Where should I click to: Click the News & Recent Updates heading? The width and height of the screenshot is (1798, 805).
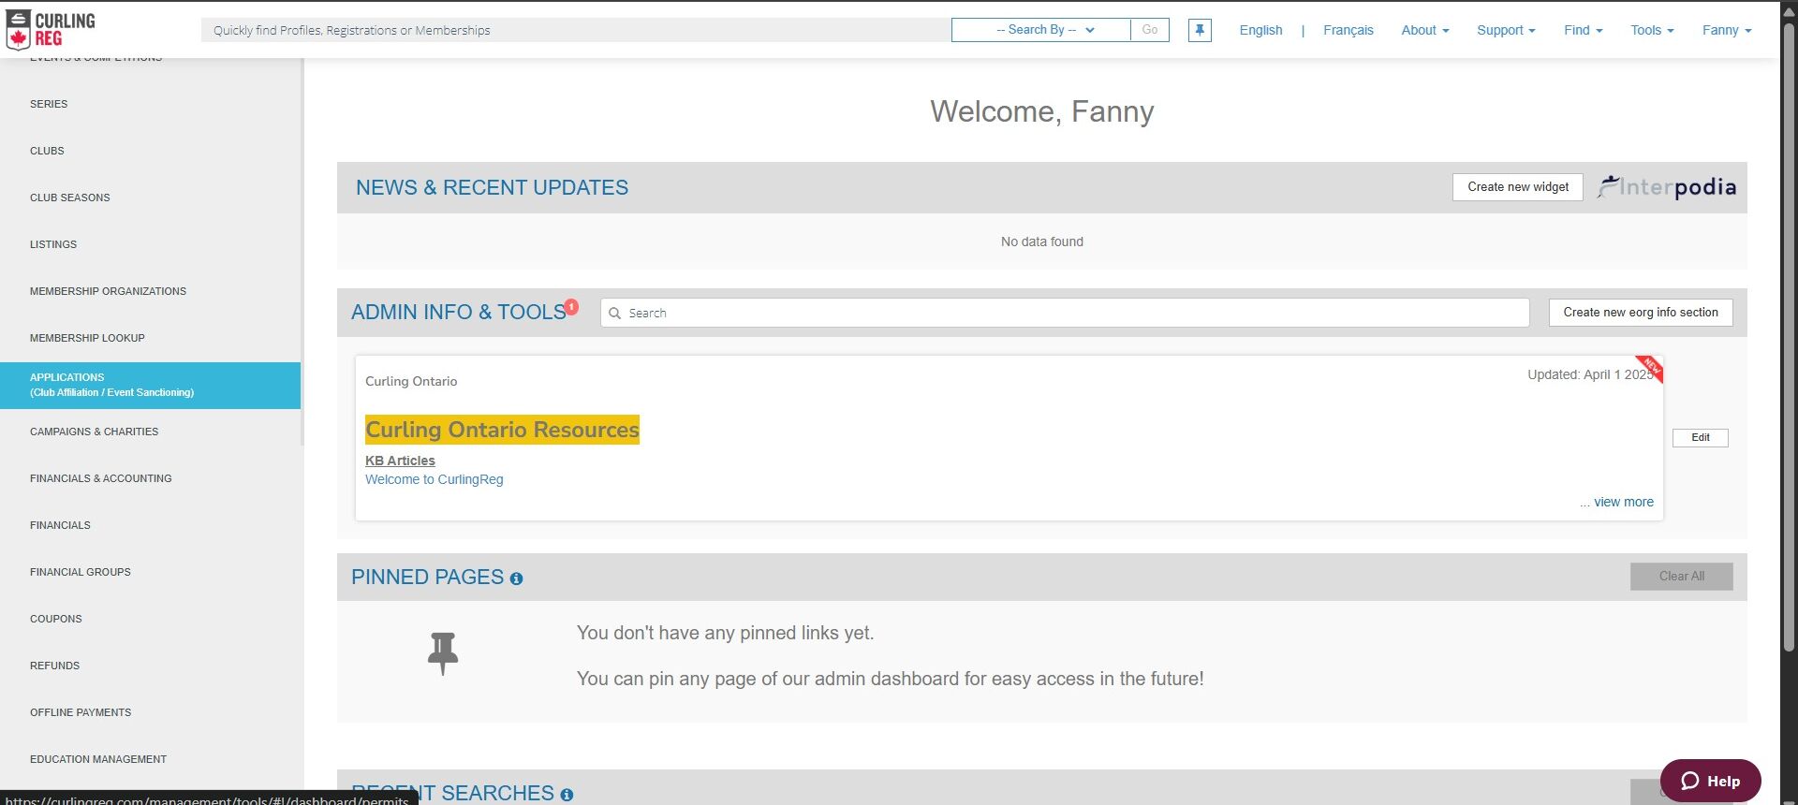tap(492, 187)
